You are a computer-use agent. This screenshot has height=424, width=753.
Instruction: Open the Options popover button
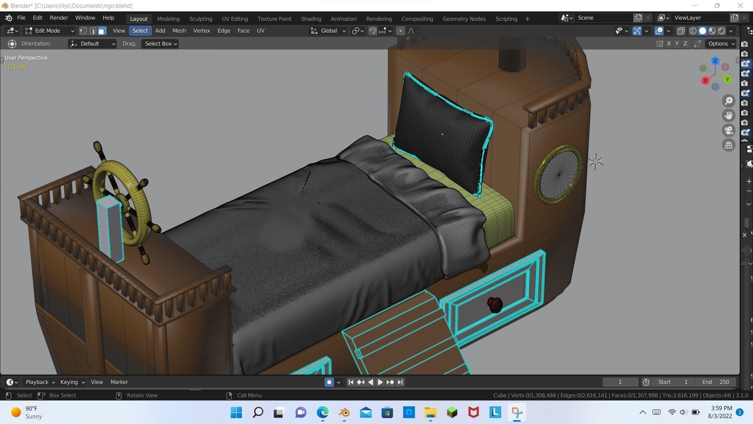[x=721, y=44]
